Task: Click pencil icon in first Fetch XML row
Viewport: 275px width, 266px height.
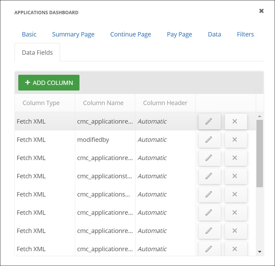Action: click(209, 121)
